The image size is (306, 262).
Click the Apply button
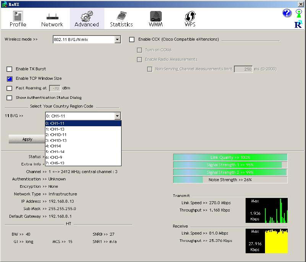click(27, 139)
